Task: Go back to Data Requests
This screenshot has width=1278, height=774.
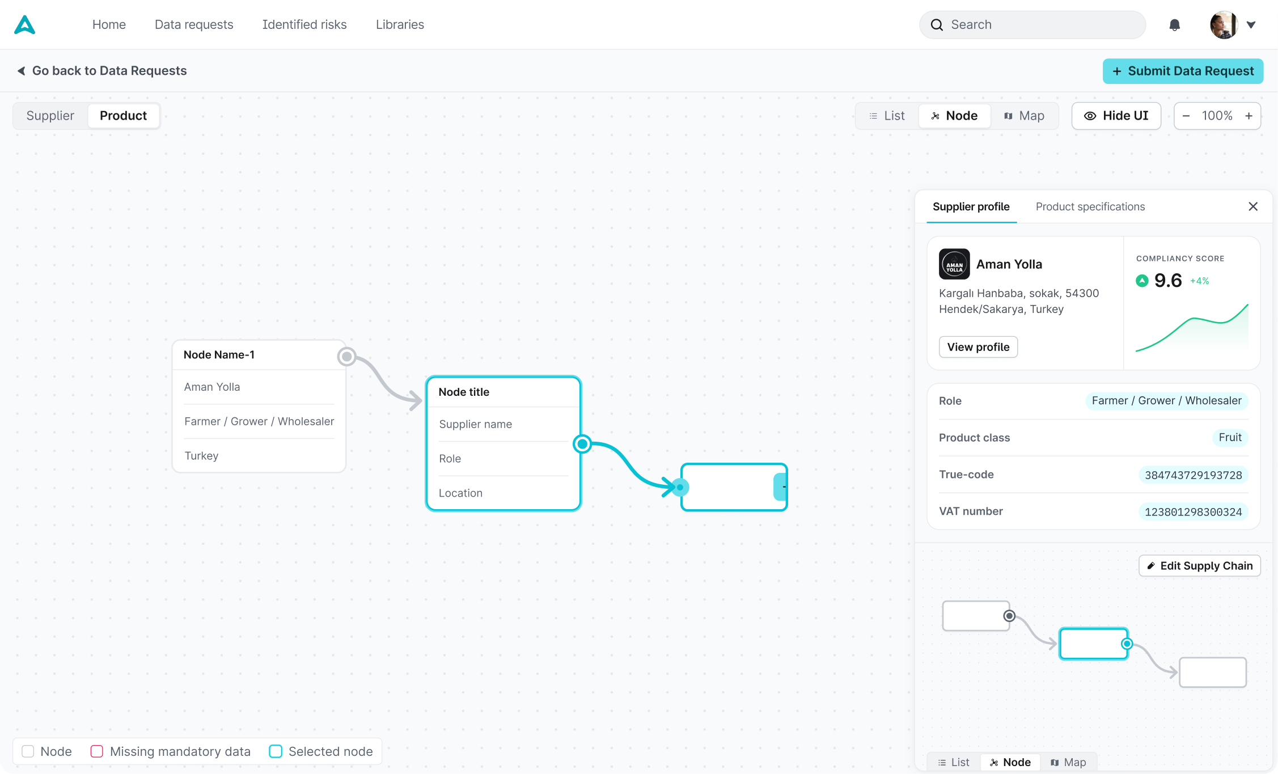Action: point(102,71)
